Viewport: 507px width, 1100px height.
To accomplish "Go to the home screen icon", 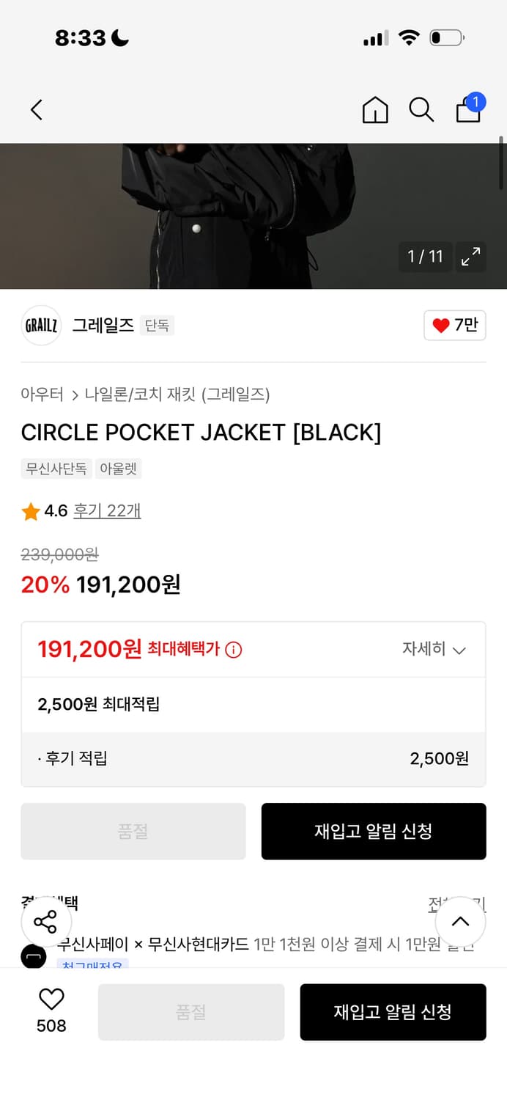I will point(374,110).
